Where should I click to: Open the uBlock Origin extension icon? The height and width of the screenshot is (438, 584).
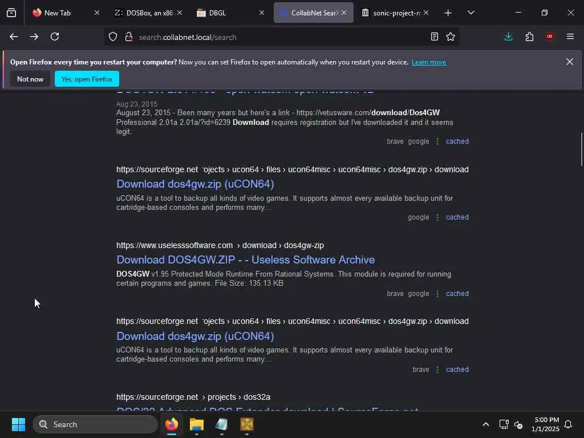click(x=550, y=36)
